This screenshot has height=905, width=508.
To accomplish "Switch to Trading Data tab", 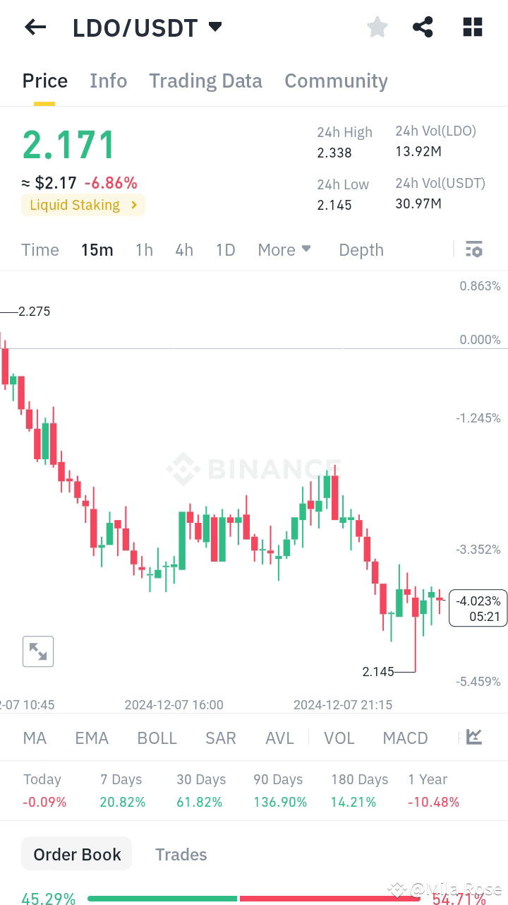I will pyautogui.click(x=205, y=81).
